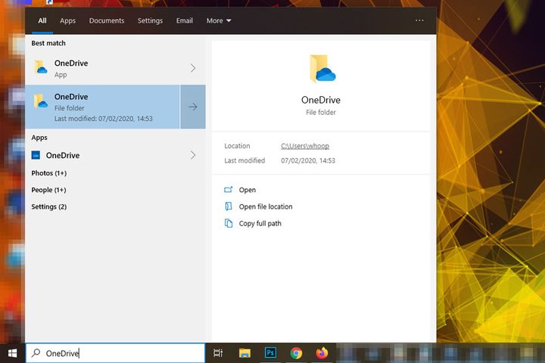This screenshot has width=545, height=363.
Task: Switch to the Documents search tab
Action: coord(107,20)
